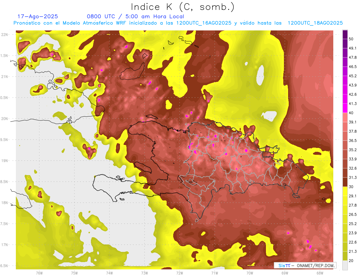The height and width of the screenshot is (277, 359).
Task: Select the colorbar value "45.2"
Action: [x=353, y=76]
